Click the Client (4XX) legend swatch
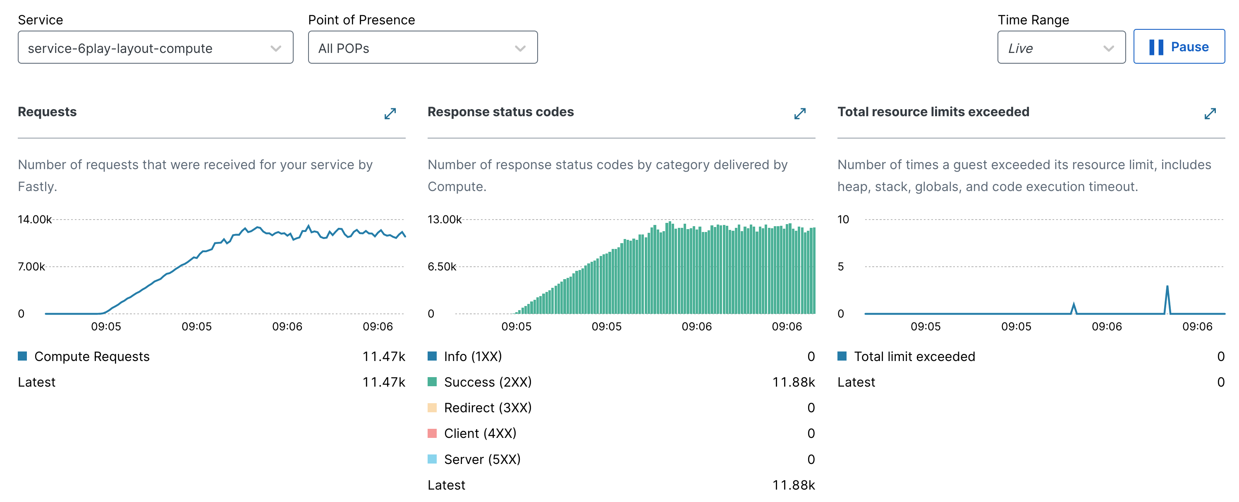Viewport: 1239px width, 502px height. click(x=432, y=433)
